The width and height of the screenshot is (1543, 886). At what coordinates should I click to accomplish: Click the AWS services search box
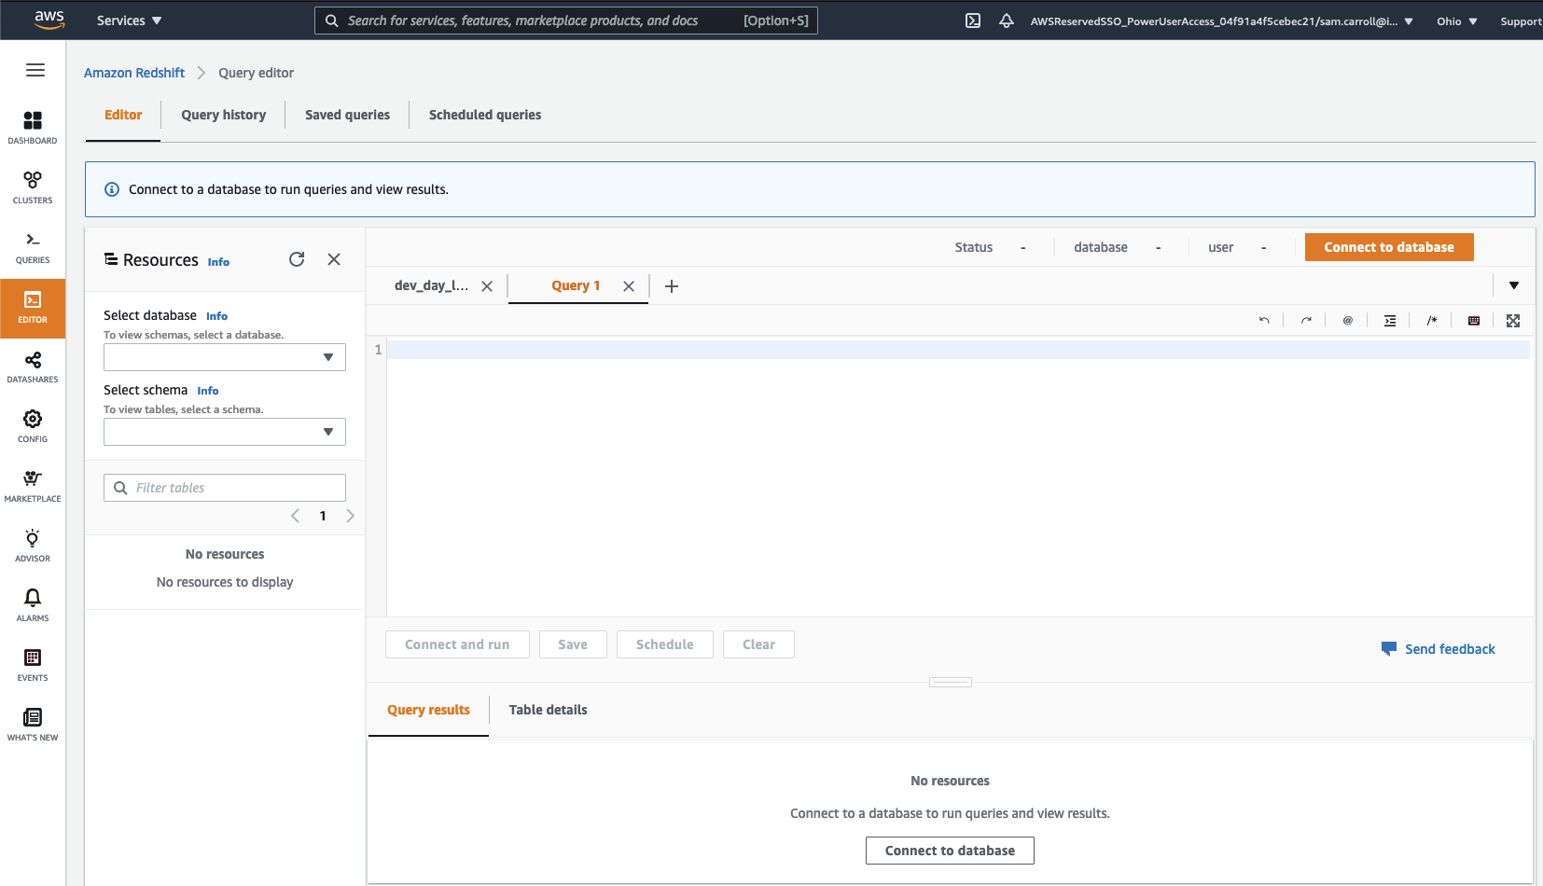(x=566, y=21)
